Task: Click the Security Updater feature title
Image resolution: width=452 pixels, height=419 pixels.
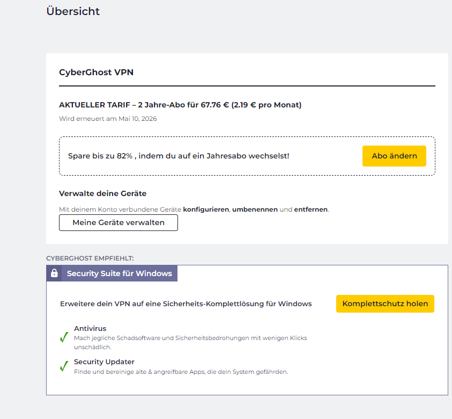Action: tap(104, 362)
